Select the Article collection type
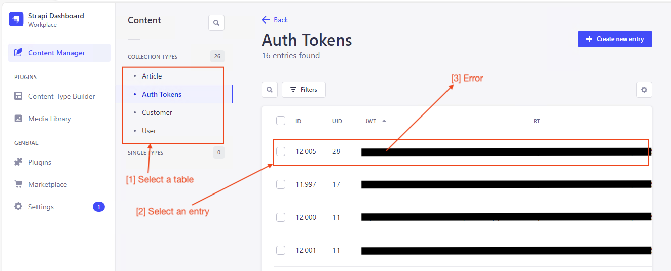Image resolution: width=671 pixels, height=271 pixels. (152, 76)
